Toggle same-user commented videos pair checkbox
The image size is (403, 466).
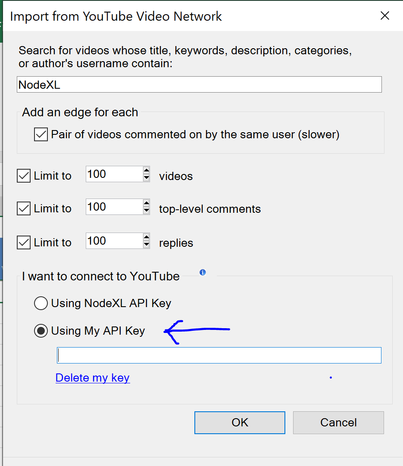pyautogui.click(x=41, y=135)
